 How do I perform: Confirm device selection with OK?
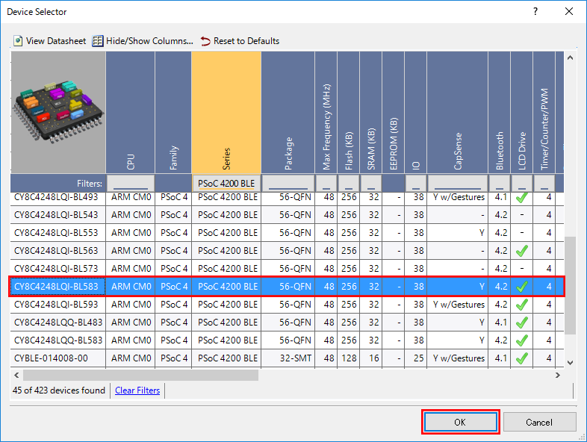tap(460, 422)
